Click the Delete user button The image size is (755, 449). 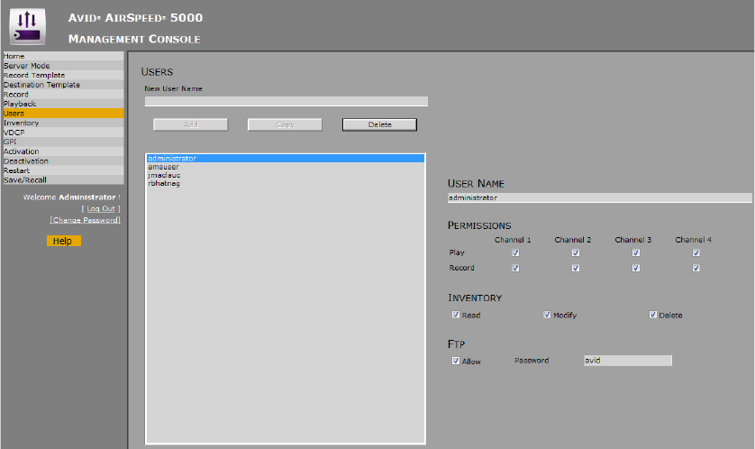(x=379, y=124)
